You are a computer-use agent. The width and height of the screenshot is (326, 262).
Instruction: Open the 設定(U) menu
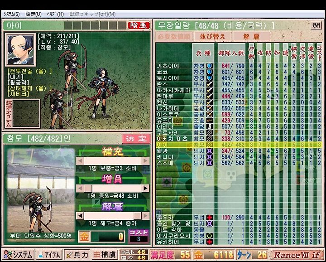(34, 14)
